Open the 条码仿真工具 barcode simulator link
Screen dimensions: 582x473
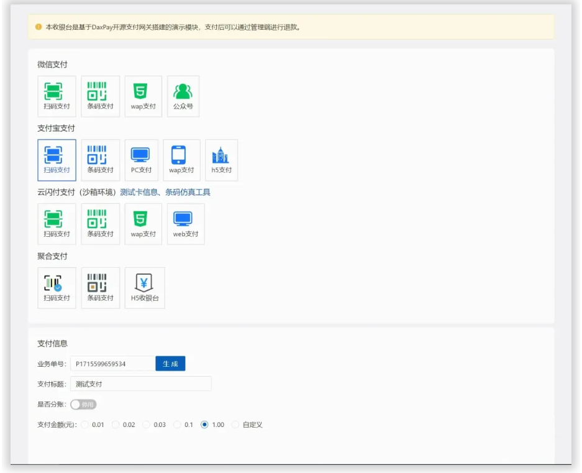[x=188, y=193]
